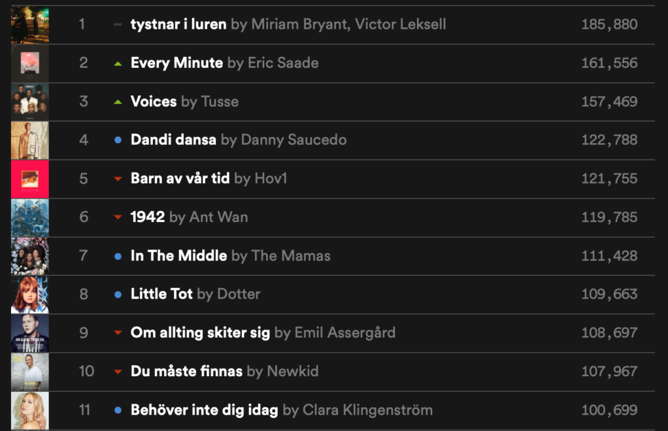Click the red down arrow beside Barn av vår tid
The image size is (668, 431).
118,179
